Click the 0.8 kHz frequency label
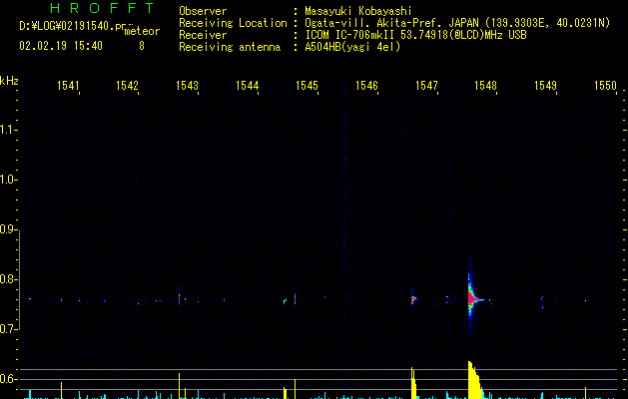The image size is (628, 399). coord(8,279)
